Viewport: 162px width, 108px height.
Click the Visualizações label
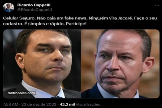[88, 104]
